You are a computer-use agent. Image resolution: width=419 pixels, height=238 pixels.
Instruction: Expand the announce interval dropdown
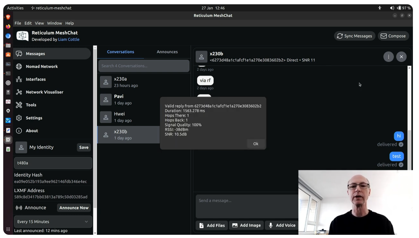tap(53, 222)
